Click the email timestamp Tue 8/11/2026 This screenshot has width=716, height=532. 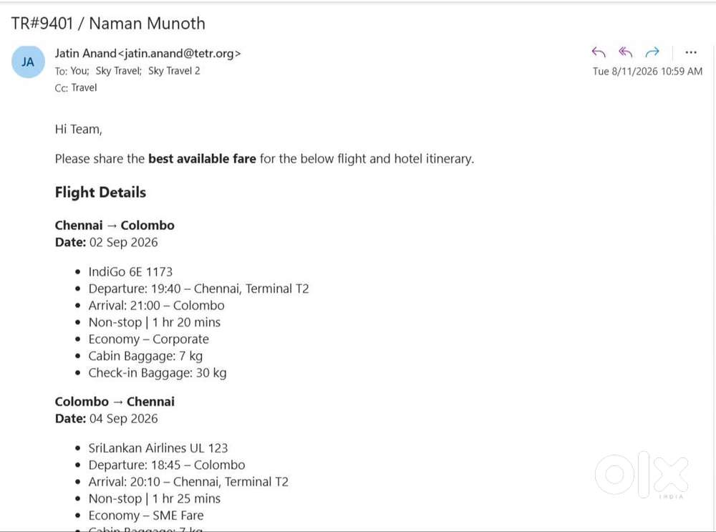[x=647, y=71]
